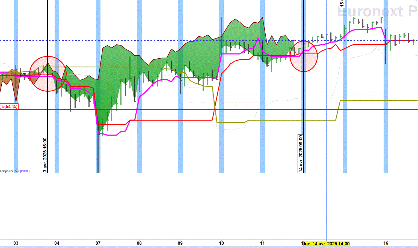
Task: Click the 09 date on the time axis
Action: [180, 243]
